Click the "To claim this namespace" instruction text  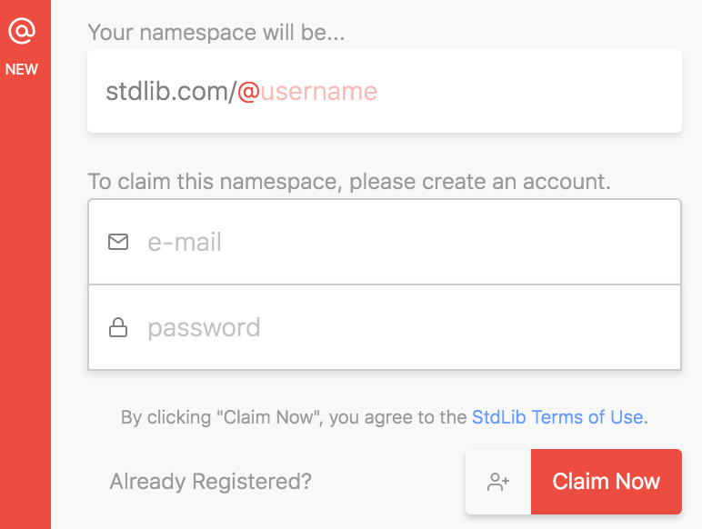(349, 182)
